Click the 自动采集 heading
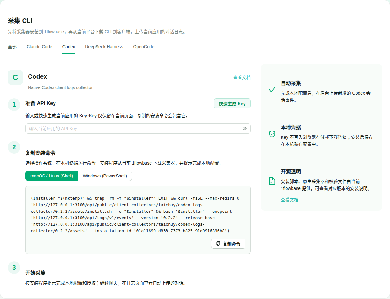 point(291,83)
